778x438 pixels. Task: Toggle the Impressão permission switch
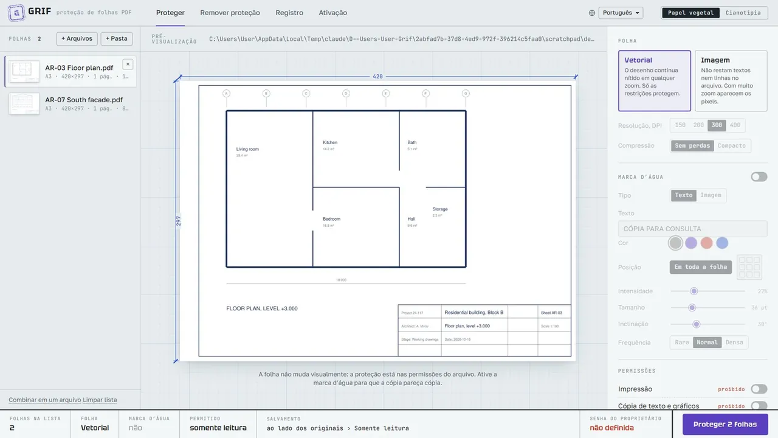[759, 389]
